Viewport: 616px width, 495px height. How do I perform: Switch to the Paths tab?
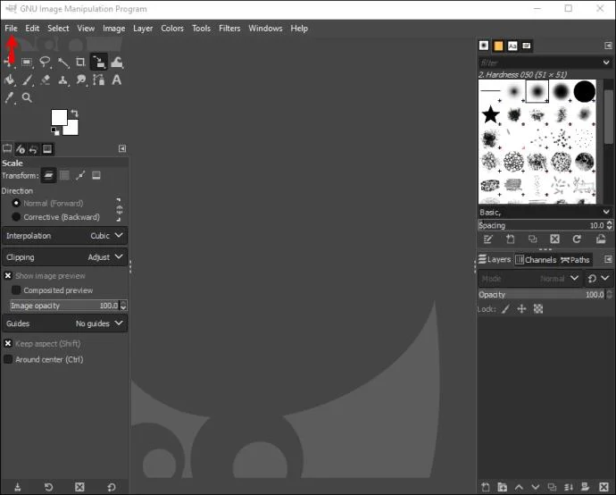pos(575,259)
